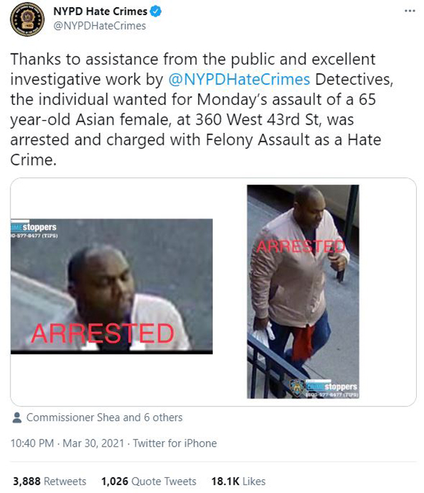Image resolution: width=424 pixels, height=493 pixels.
Task: Open the NYPD Hate Crimes display name
Action: [x=100, y=11]
